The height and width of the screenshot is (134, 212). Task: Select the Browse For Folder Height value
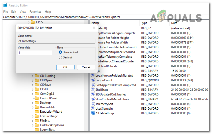[113, 38]
